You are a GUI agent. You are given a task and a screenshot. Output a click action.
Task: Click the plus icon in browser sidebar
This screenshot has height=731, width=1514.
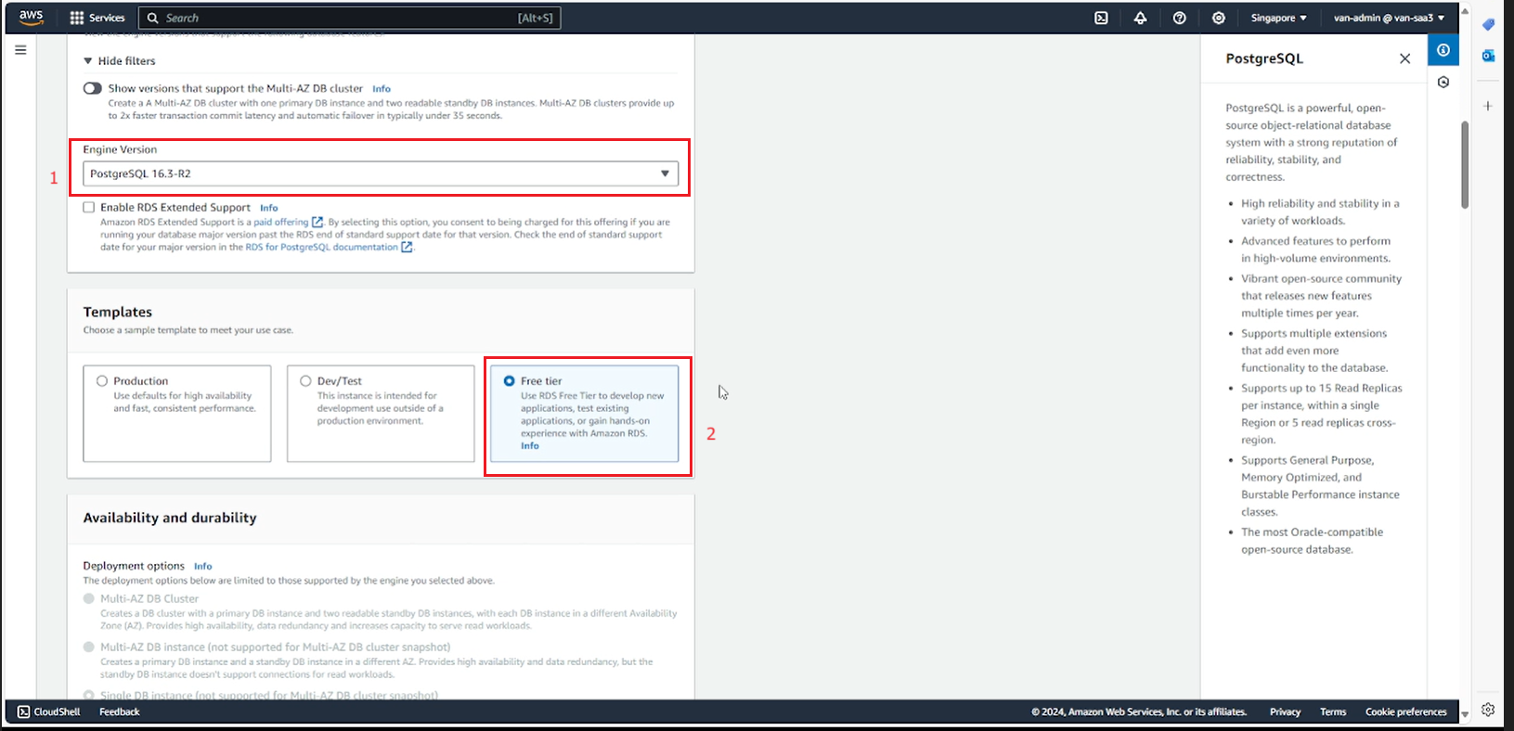pos(1487,106)
